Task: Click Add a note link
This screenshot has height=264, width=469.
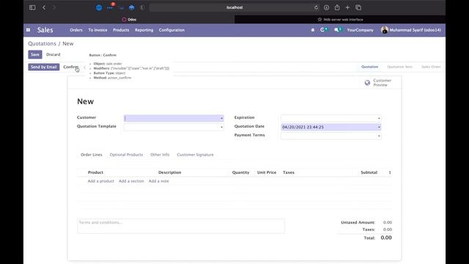Action: [x=158, y=181]
